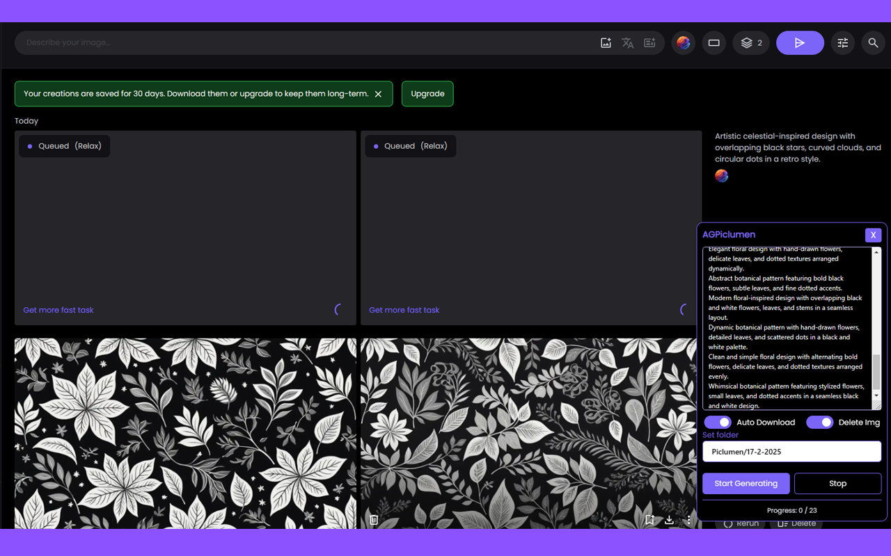Click the Today section label

(x=26, y=121)
